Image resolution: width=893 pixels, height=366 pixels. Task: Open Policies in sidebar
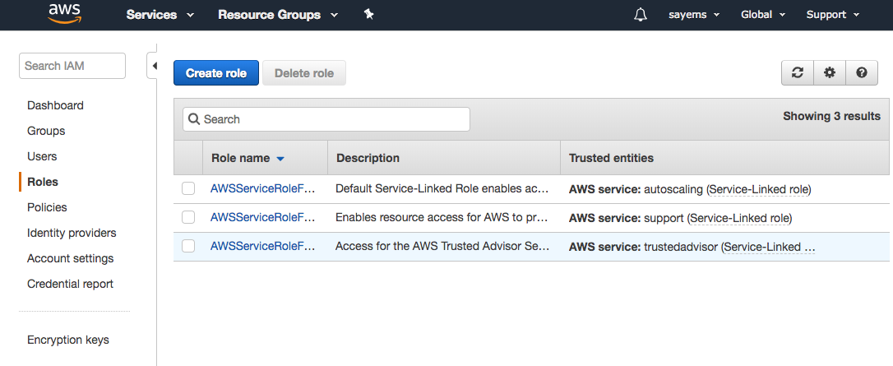[47, 207]
